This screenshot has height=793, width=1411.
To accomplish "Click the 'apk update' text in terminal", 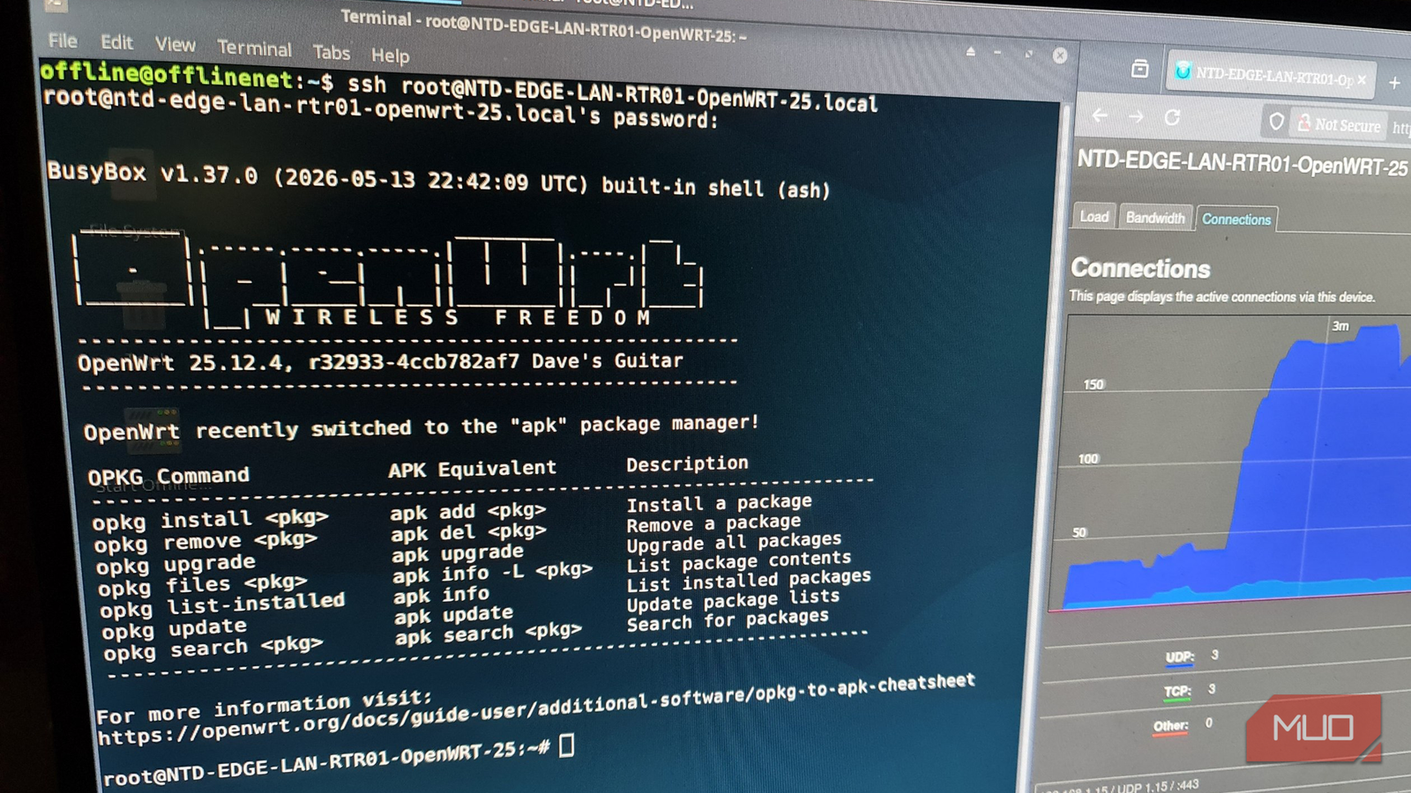I will pyautogui.click(x=453, y=615).
